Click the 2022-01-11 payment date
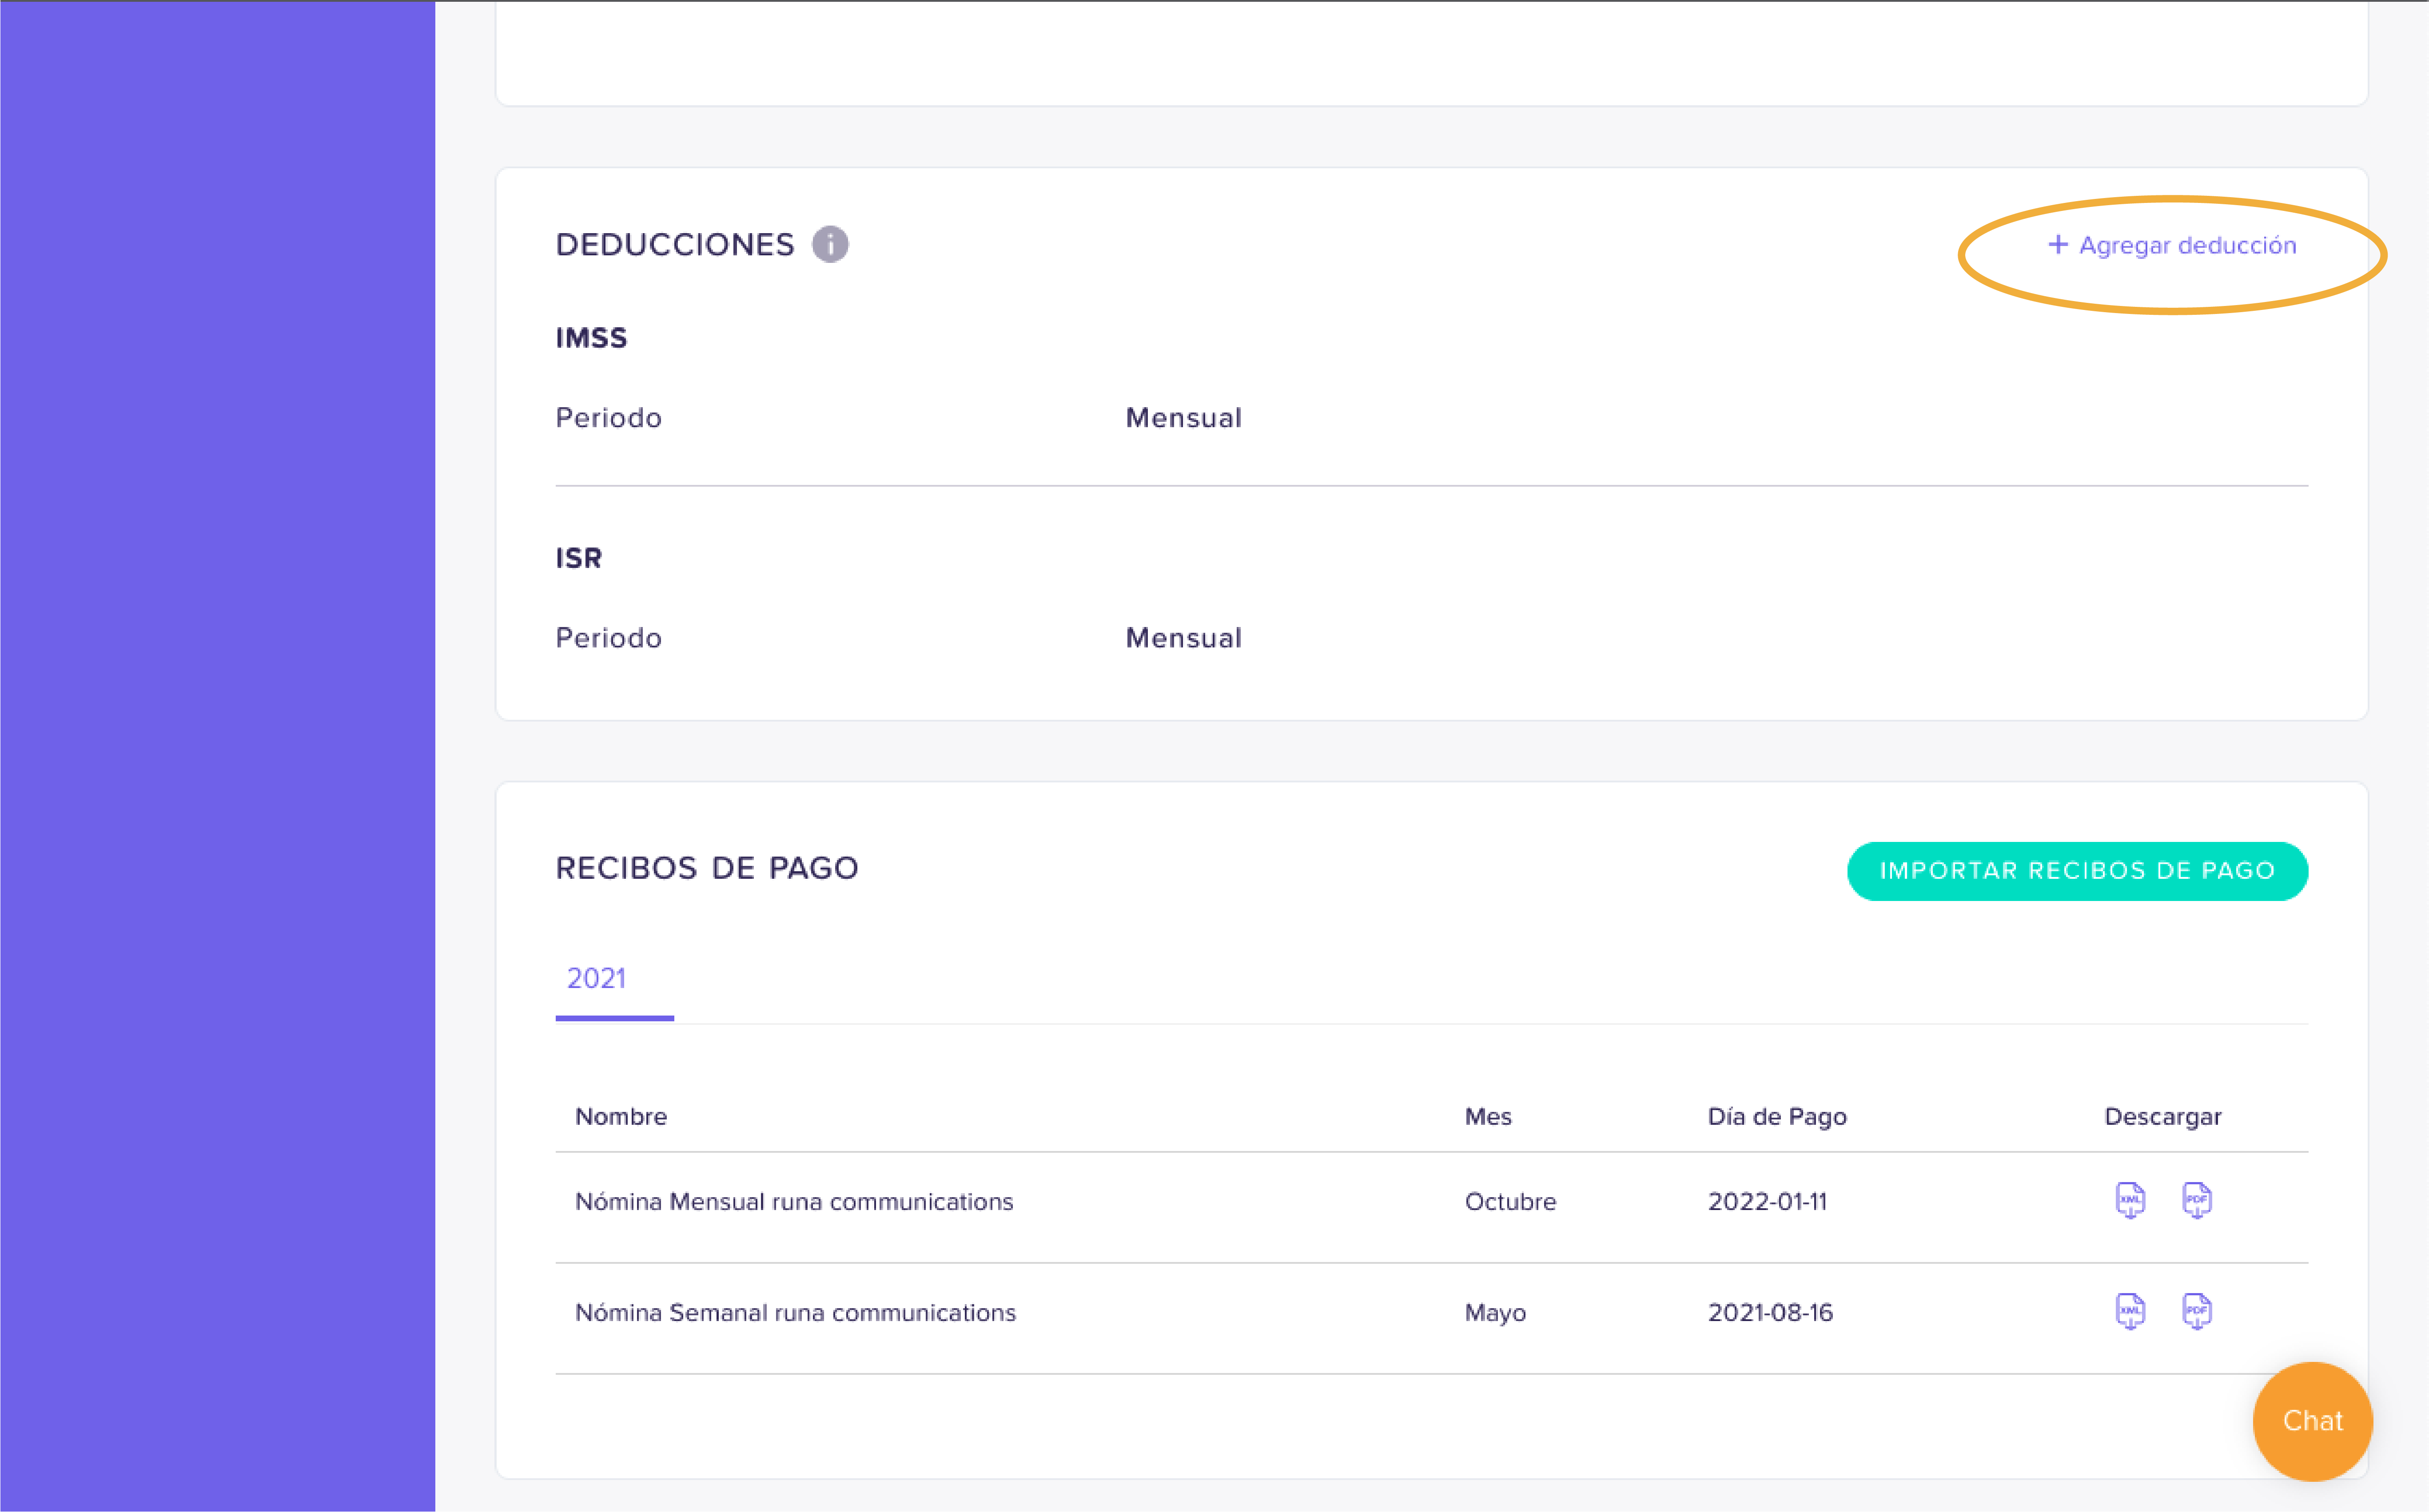 (x=1767, y=1201)
